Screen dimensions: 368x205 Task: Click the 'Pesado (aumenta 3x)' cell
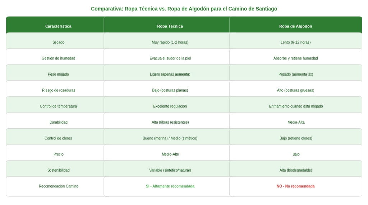tap(295, 74)
